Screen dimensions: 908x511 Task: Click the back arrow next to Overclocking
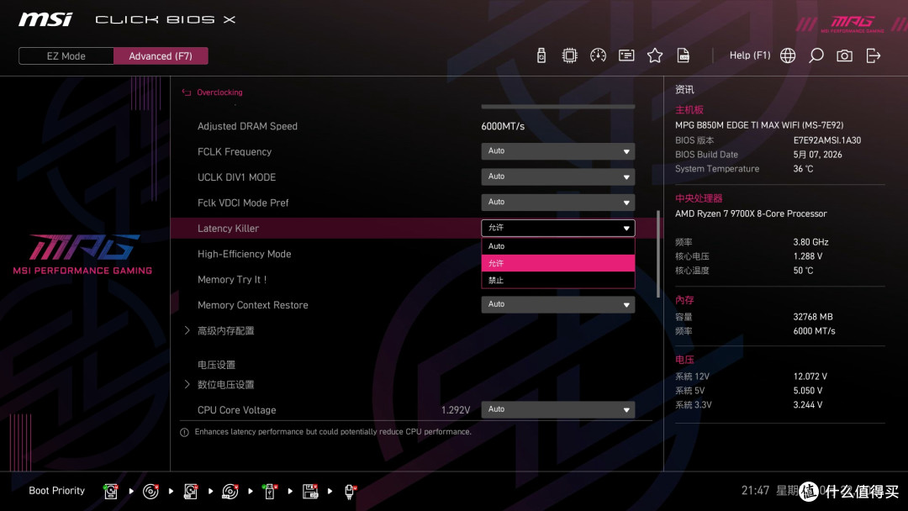coord(187,92)
